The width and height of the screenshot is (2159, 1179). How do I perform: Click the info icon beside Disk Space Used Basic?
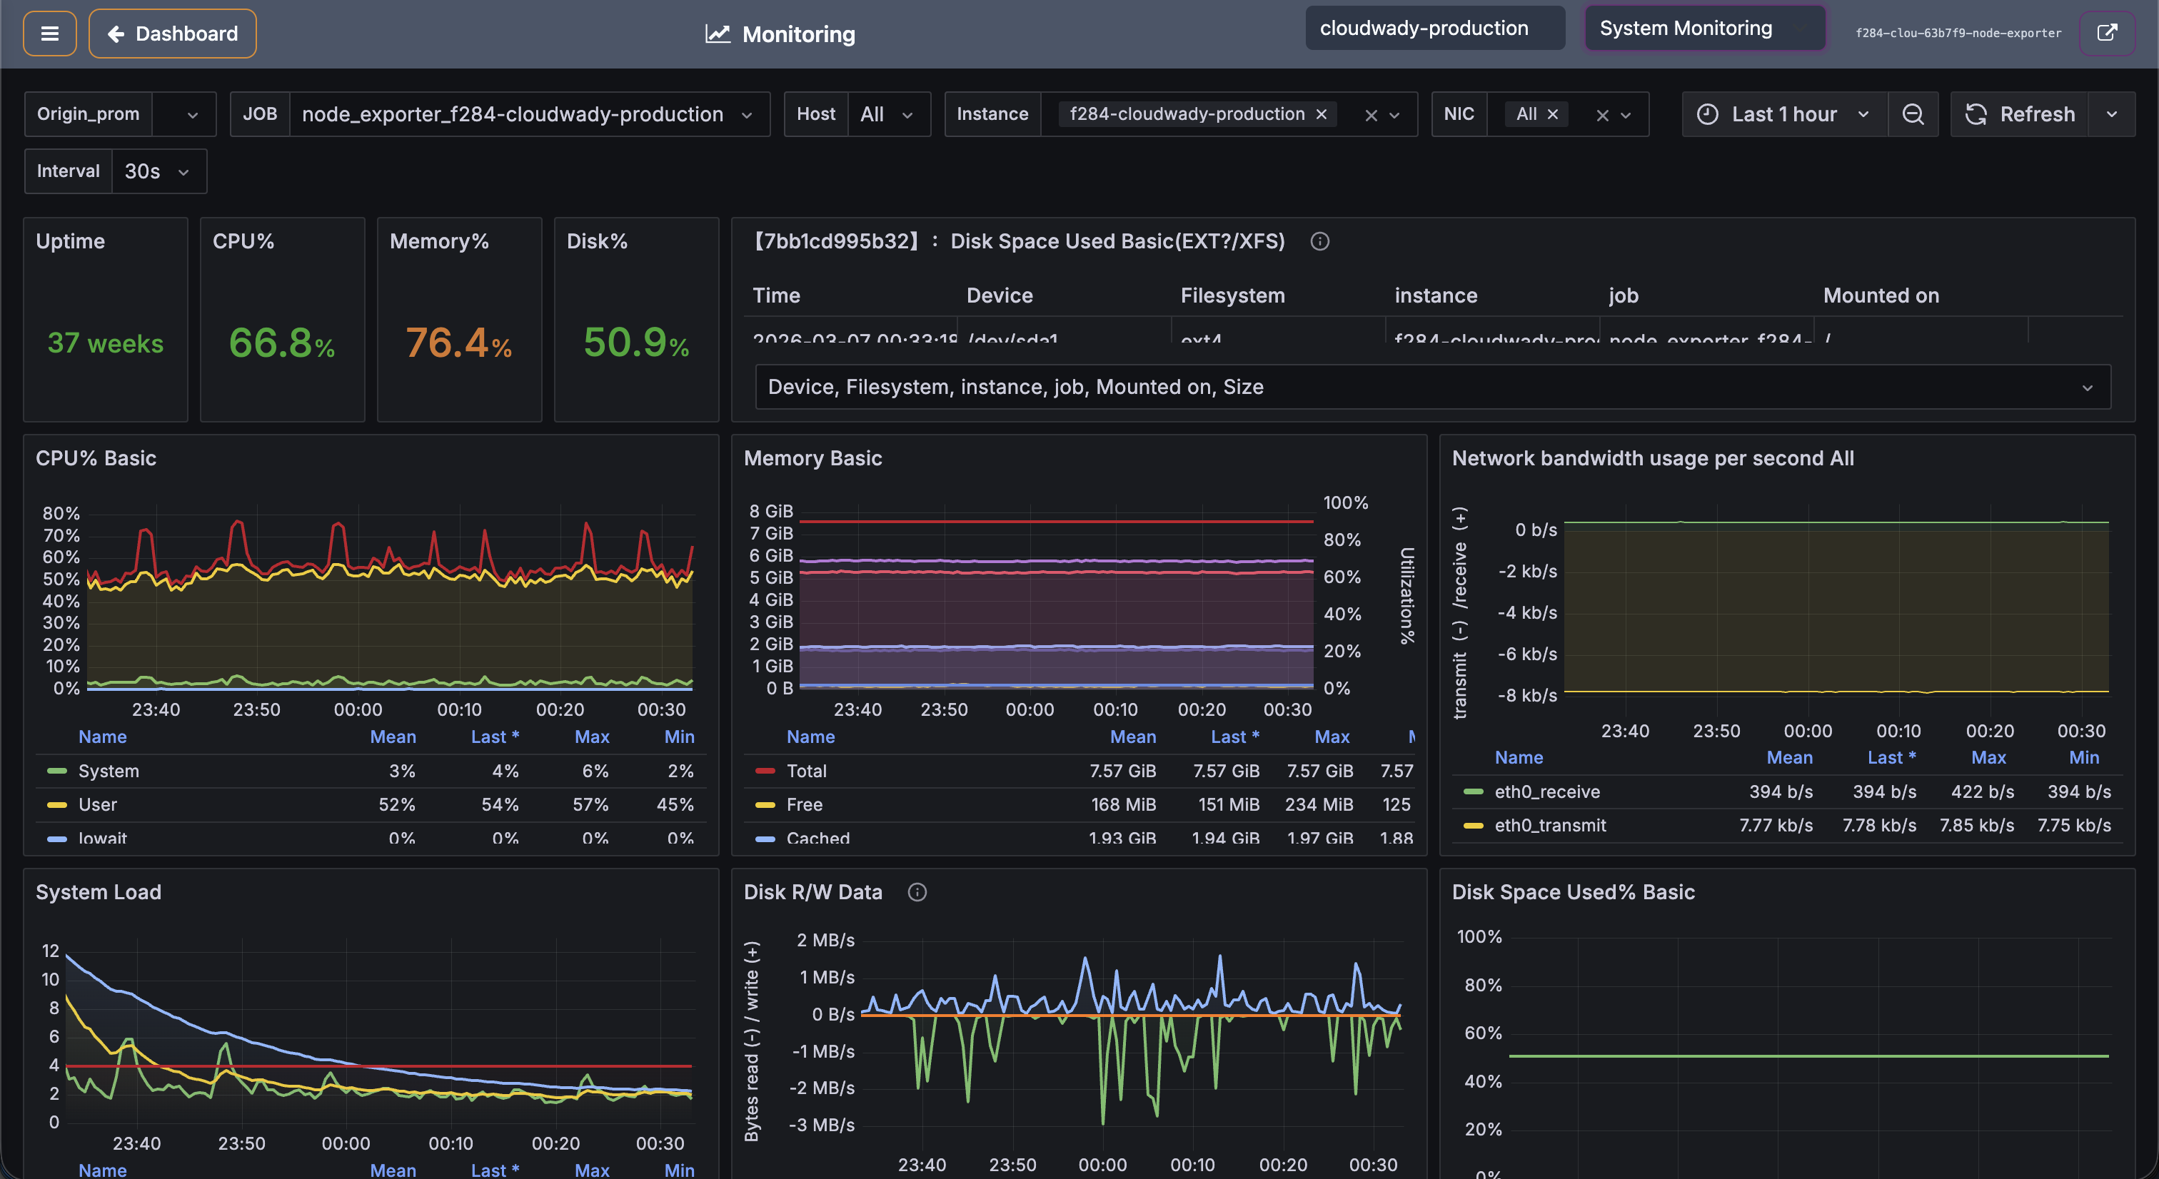[x=1320, y=241]
